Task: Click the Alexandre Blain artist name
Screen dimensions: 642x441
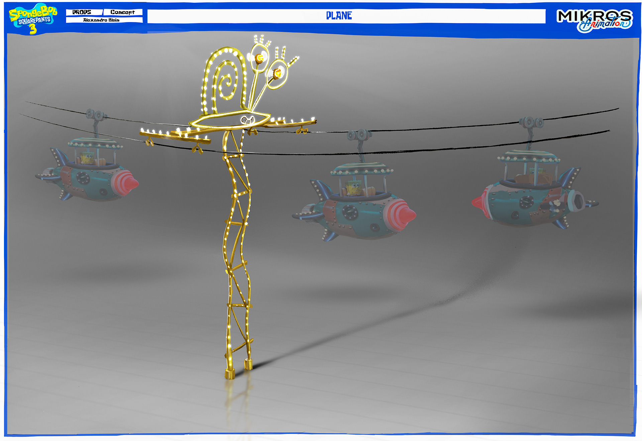Action: 101,20
